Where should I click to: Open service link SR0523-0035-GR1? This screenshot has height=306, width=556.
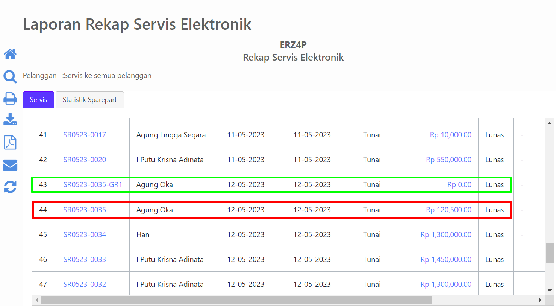(92, 184)
